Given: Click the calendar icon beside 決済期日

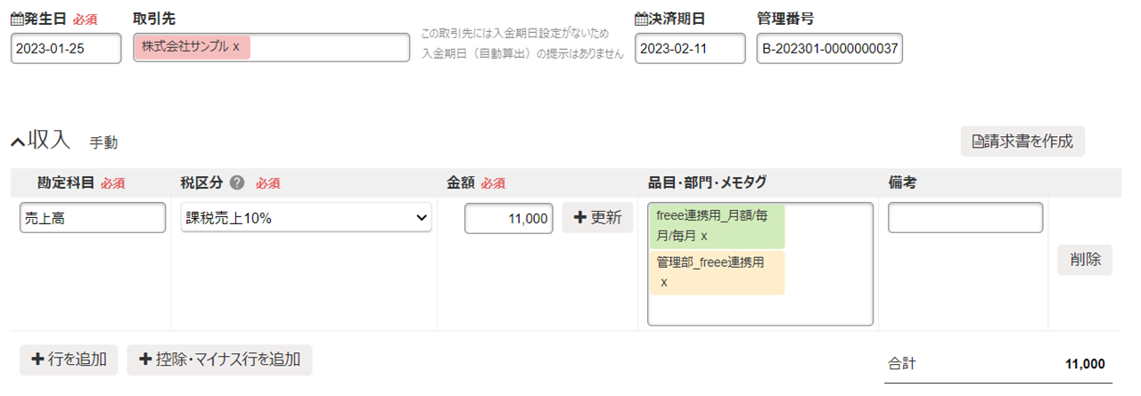Looking at the screenshot, I should tap(640, 18).
